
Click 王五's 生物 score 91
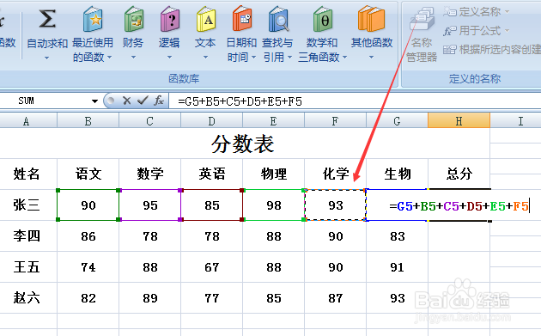(397, 267)
